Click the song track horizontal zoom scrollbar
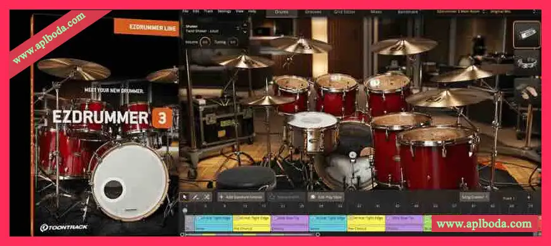Viewport: 551px width, 246px height. point(250,234)
